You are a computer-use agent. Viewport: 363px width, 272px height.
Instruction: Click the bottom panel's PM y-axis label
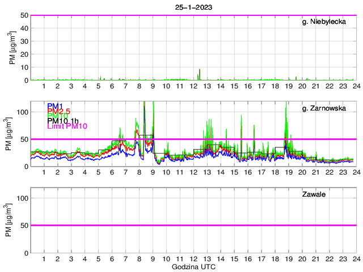tap(12, 220)
